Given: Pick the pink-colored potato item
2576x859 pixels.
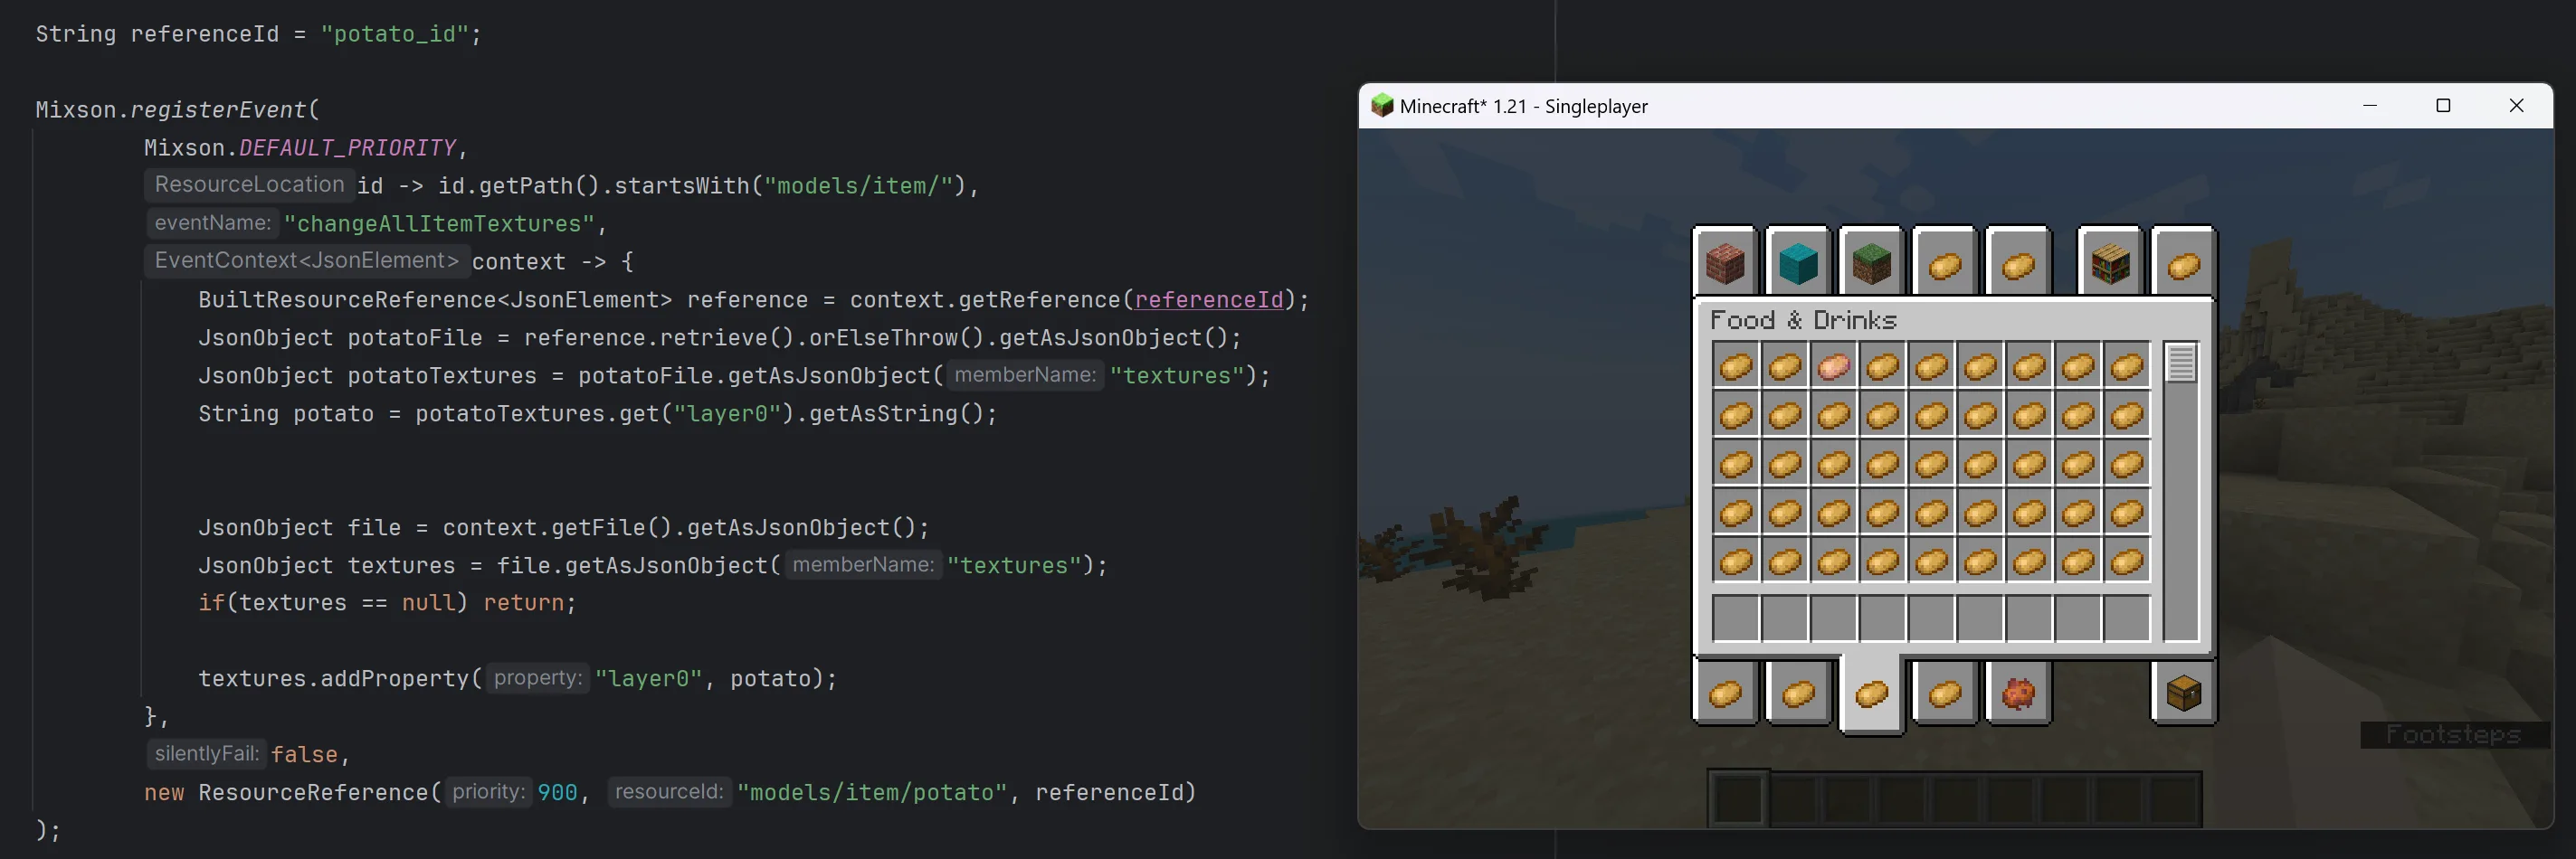Looking at the screenshot, I should tap(1833, 366).
